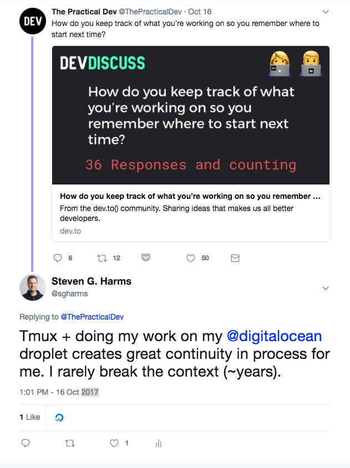Like The Practical Dev tweet

[191, 258]
